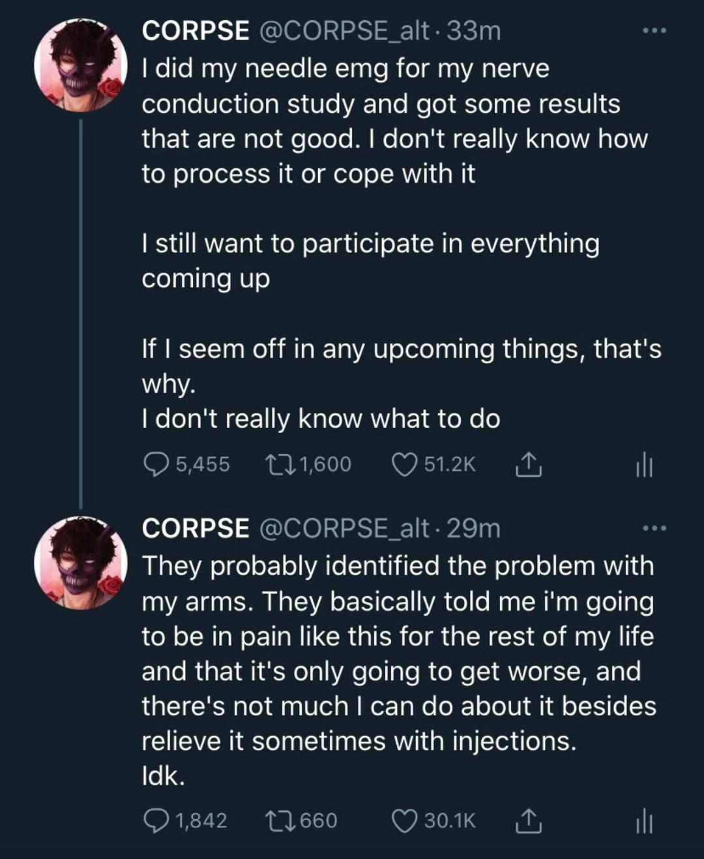Like the second tweet with the heart icon
This screenshot has width=704, height=859.
[x=404, y=821]
